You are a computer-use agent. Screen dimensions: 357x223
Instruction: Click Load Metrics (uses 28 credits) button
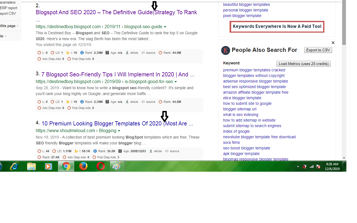coord(303,64)
